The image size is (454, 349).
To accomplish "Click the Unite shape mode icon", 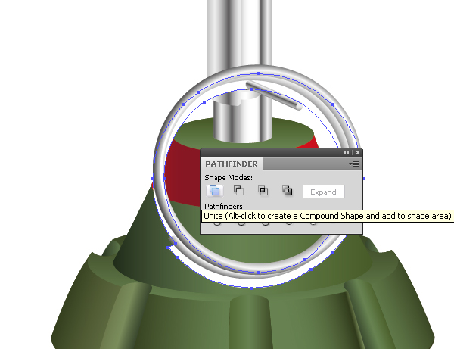I will [215, 191].
